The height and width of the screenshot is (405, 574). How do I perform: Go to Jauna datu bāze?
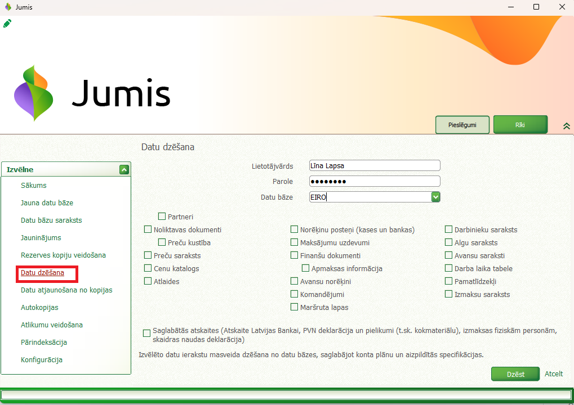(x=47, y=203)
